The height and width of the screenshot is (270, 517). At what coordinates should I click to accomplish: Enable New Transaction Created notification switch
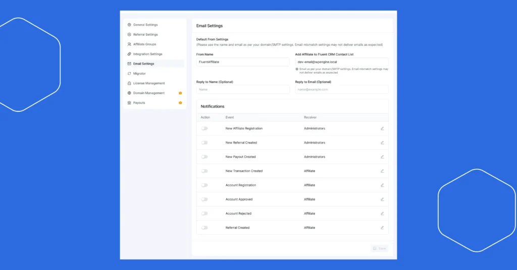(204, 171)
